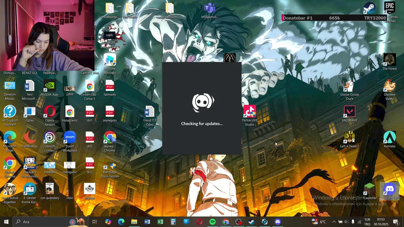Open the Goose Goose Duck shortcut
Image resolution: width=404 pixels, height=227 pixels.
[x=349, y=90]
